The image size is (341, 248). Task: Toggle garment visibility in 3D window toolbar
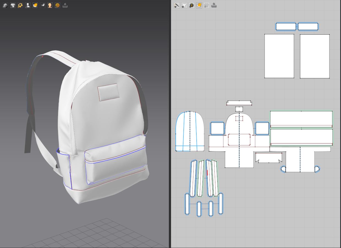(13, 5)
